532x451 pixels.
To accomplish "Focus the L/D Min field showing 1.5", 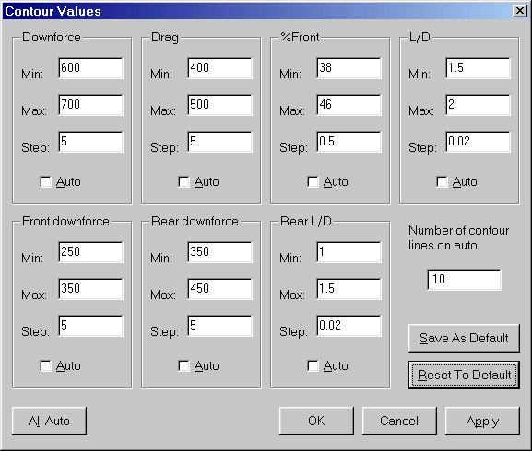I will (478, 68).
